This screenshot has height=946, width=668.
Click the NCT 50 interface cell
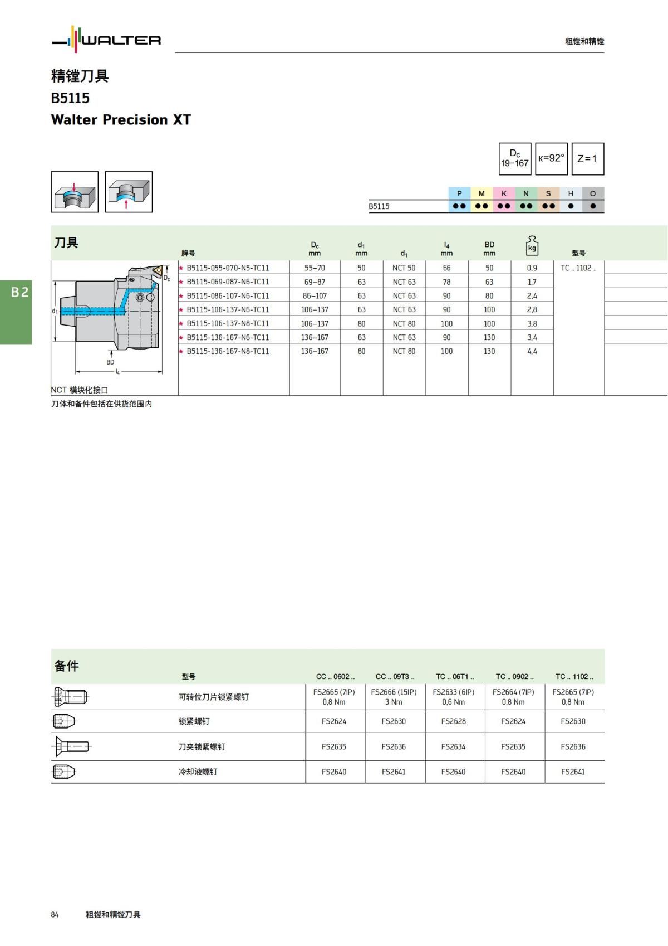(404, 268)
